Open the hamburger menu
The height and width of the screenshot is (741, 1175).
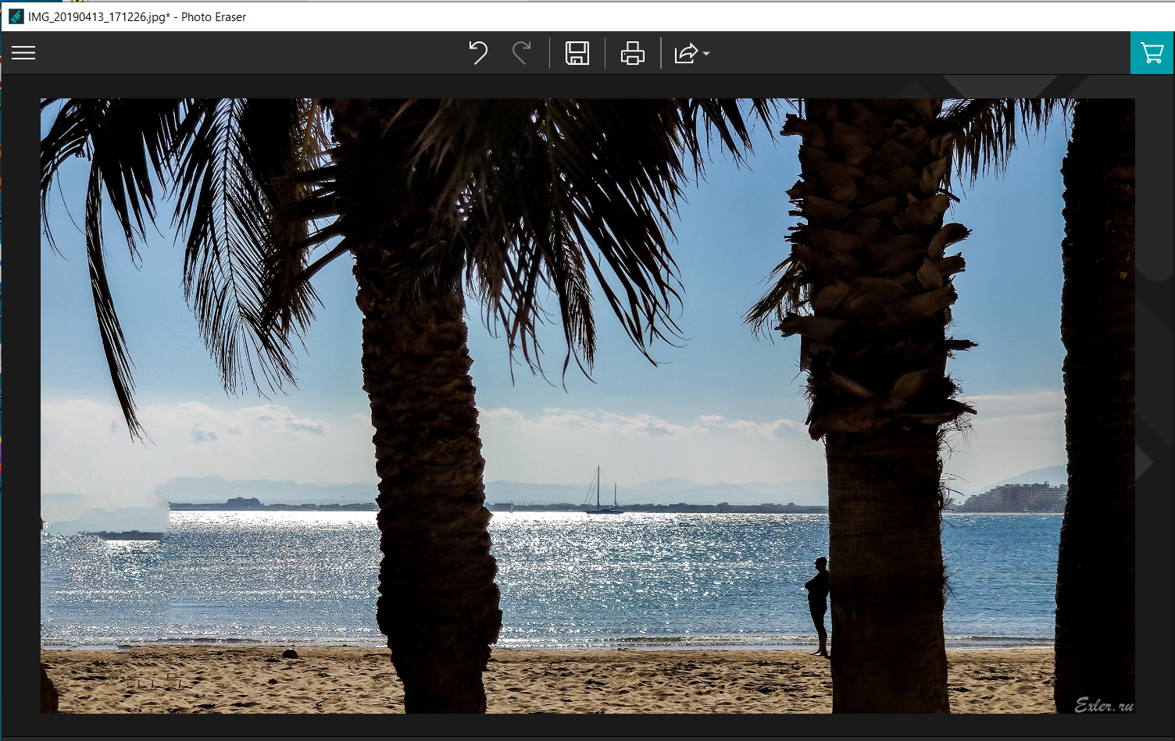23,53
